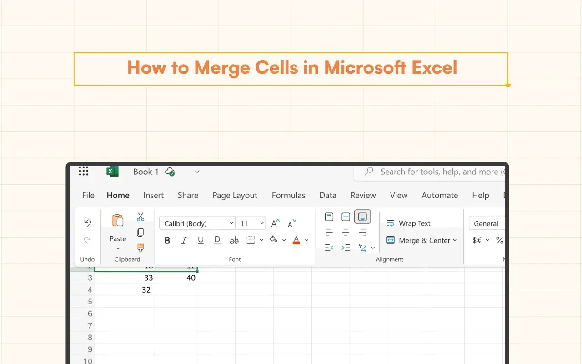The image size is (582, 364).
Task: Open the Share tab
Action: pyautogui.click(x=188, y=195)
